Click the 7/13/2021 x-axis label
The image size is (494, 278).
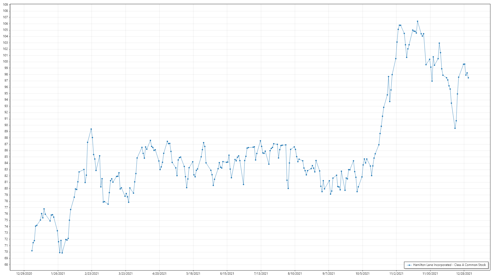click(x=261, y=273)
